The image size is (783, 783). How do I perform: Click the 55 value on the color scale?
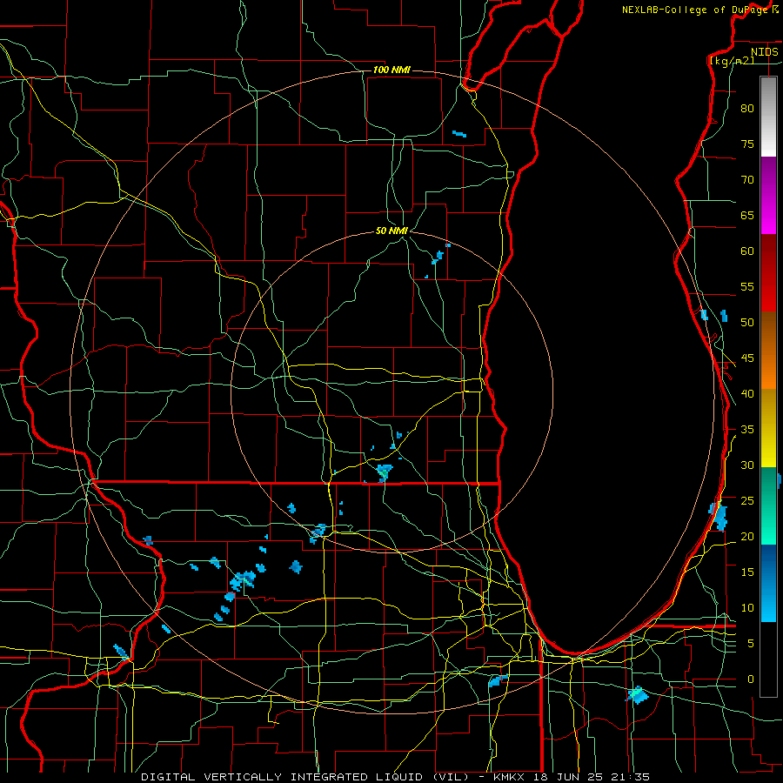747,286
